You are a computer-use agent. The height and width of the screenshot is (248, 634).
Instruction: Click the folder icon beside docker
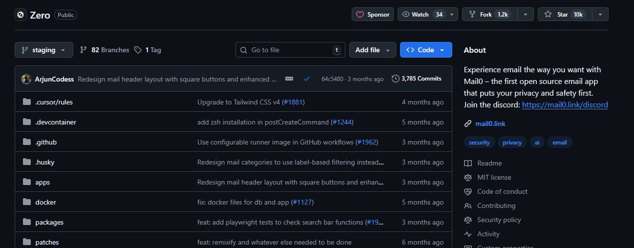pos(26,202)
